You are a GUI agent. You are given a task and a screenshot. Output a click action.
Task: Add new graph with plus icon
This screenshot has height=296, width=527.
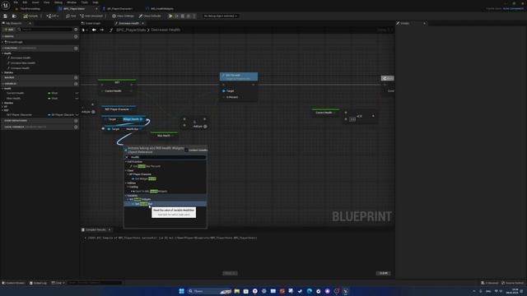tap(76, 36)
